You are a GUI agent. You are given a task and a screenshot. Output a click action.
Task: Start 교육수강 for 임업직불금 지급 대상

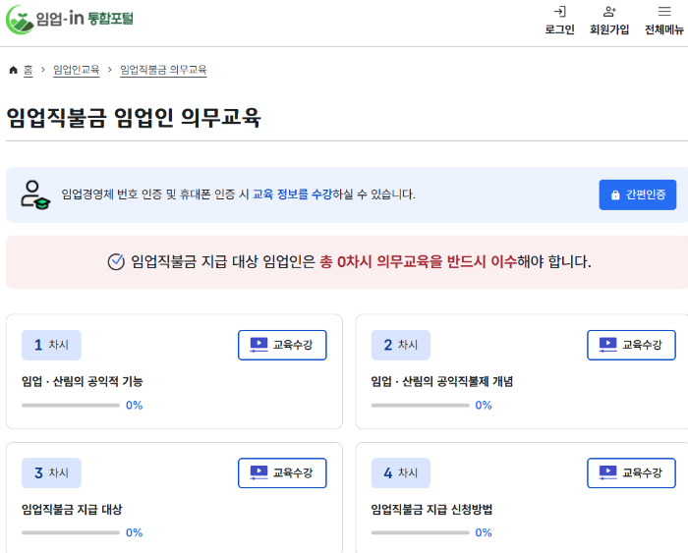click(x=282, y=473)
